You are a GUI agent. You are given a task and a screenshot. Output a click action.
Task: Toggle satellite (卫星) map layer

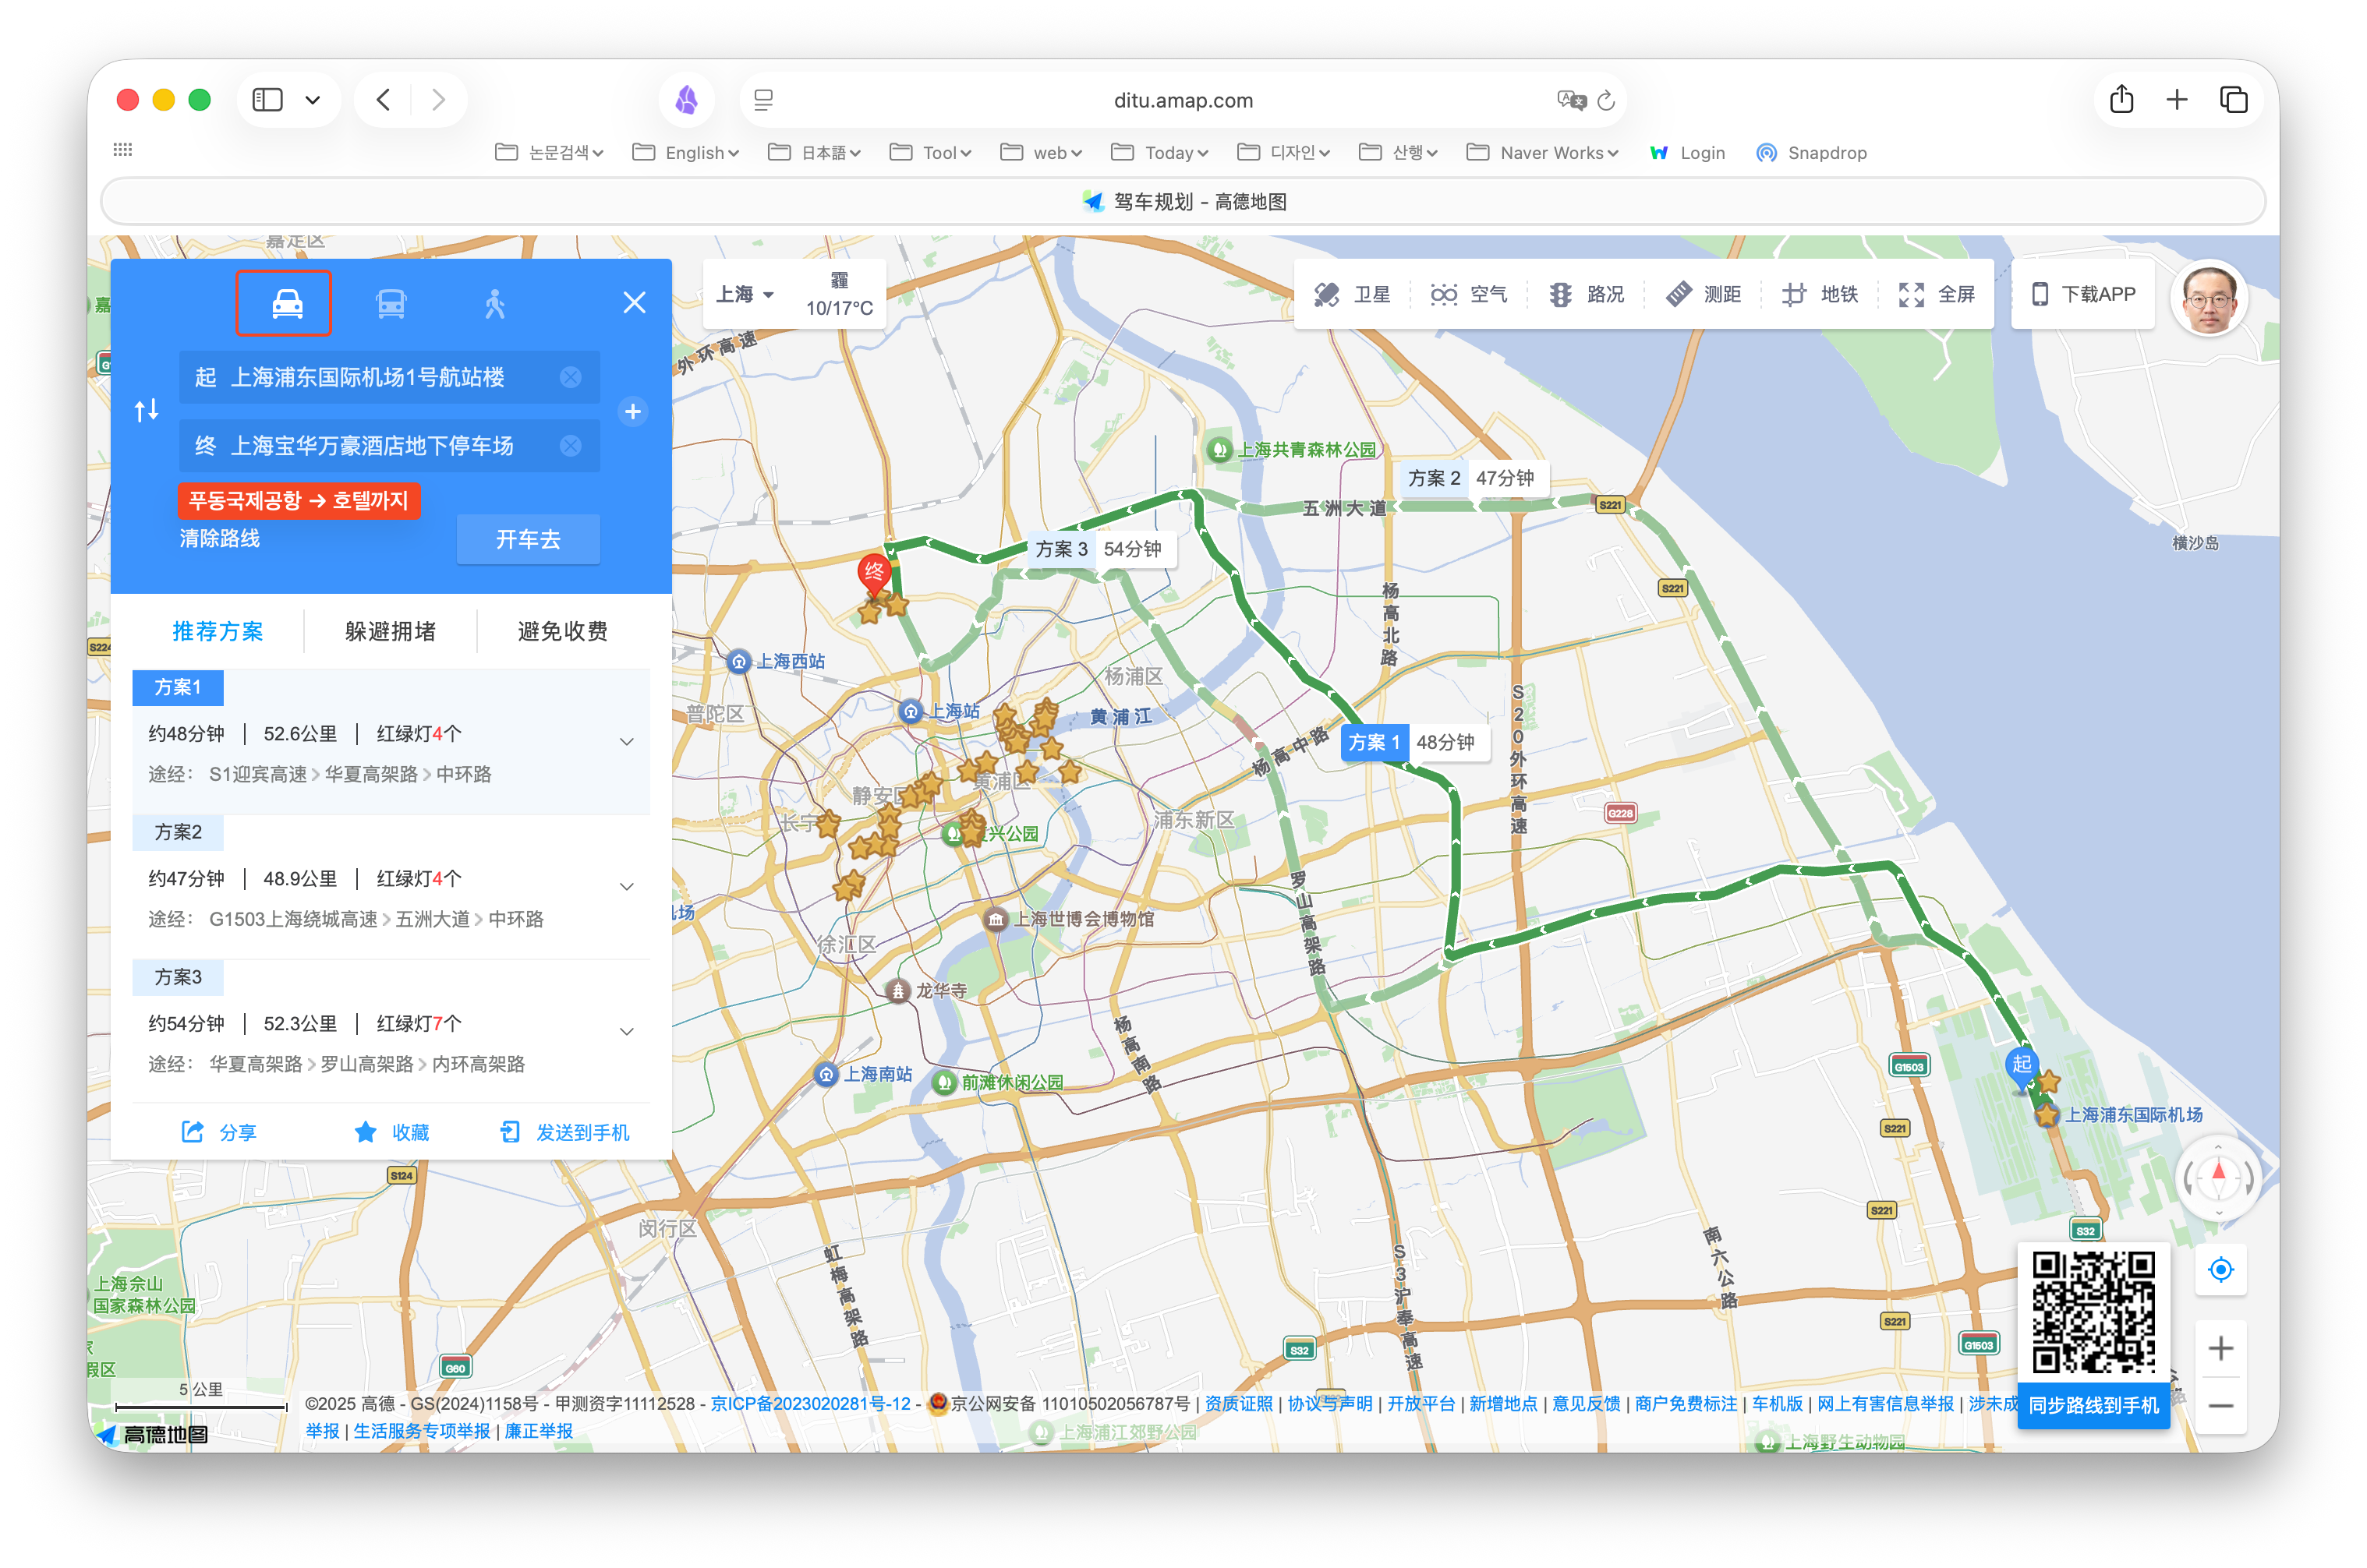(x=1353, y=294)
